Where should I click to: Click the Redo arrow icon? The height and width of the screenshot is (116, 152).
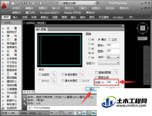(53, 3)
